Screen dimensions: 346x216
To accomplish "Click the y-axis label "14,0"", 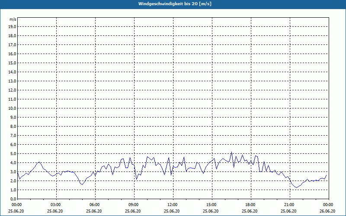I will click(x=12, y=72).
